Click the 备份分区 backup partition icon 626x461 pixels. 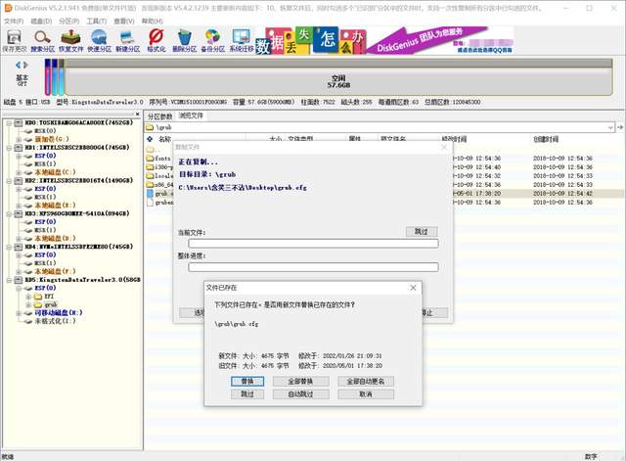[x=213, y=41]
